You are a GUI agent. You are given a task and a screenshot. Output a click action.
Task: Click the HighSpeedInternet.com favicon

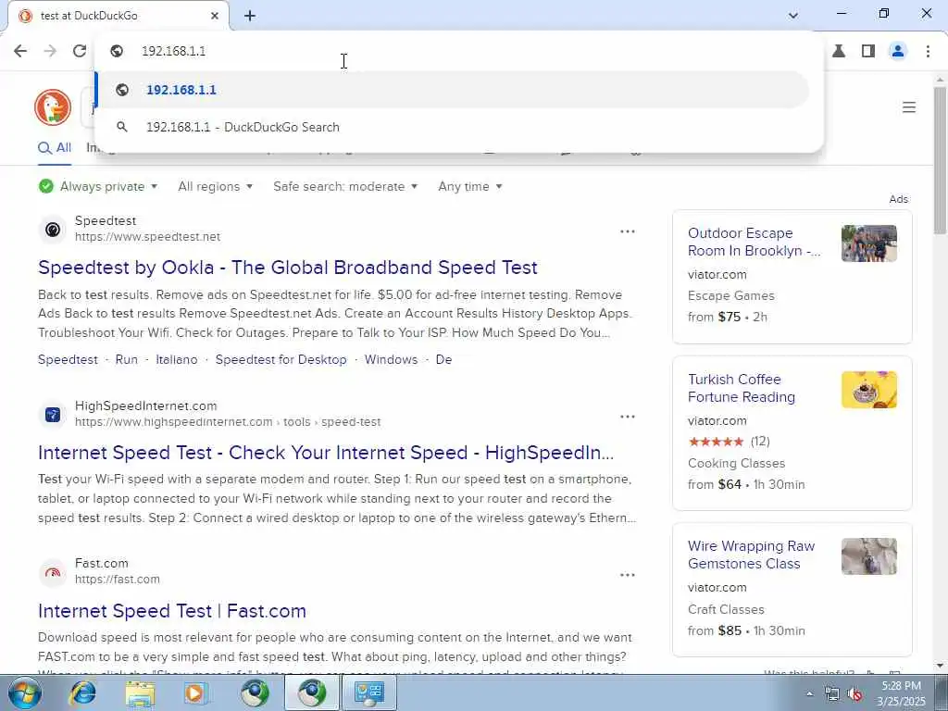click(53, 415)
